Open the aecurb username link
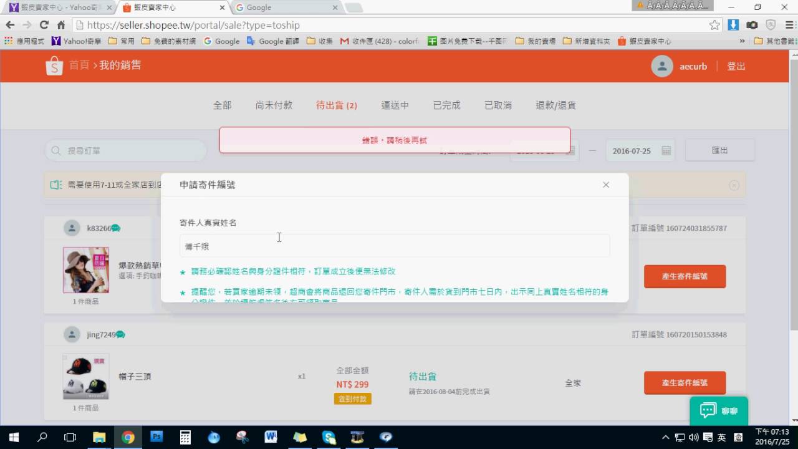Viewport: 798px width, 449px height. click(x=693, y=66)
